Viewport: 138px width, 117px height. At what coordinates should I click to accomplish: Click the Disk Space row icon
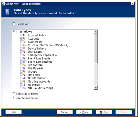click(x=24, y=52)
